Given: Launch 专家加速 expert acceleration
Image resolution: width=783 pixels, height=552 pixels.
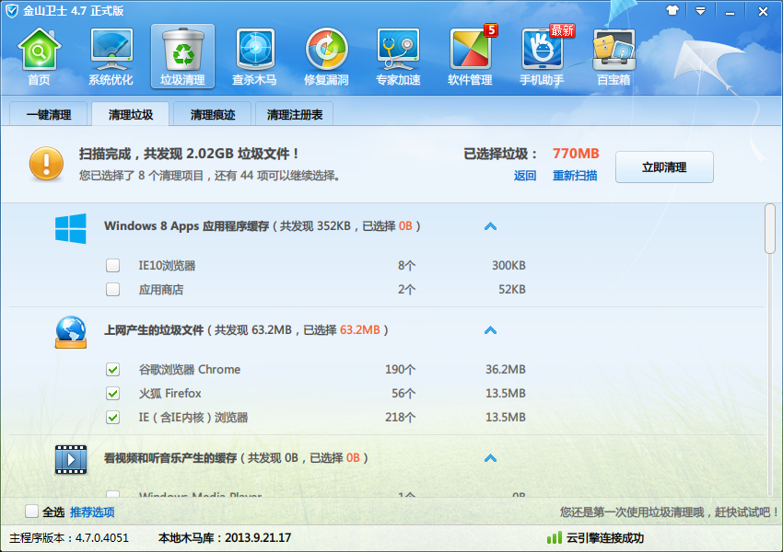Looking at the screenshot, I should [x=398, y=56].
